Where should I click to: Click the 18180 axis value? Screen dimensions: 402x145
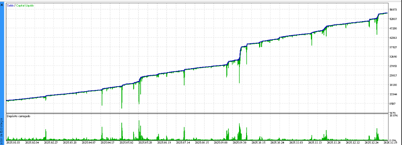[x=393, y=85]
